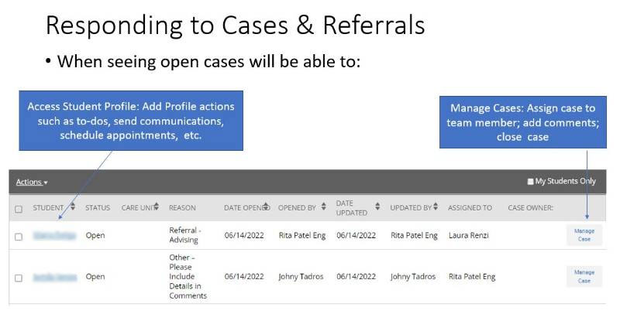This screenshot has height=314, width=620.
Task: Enable the My Students Only checkbox
Action: click(530, 182)
